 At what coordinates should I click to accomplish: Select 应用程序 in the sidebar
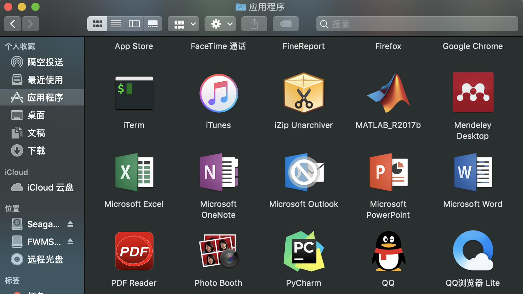[x=42, y=98]
